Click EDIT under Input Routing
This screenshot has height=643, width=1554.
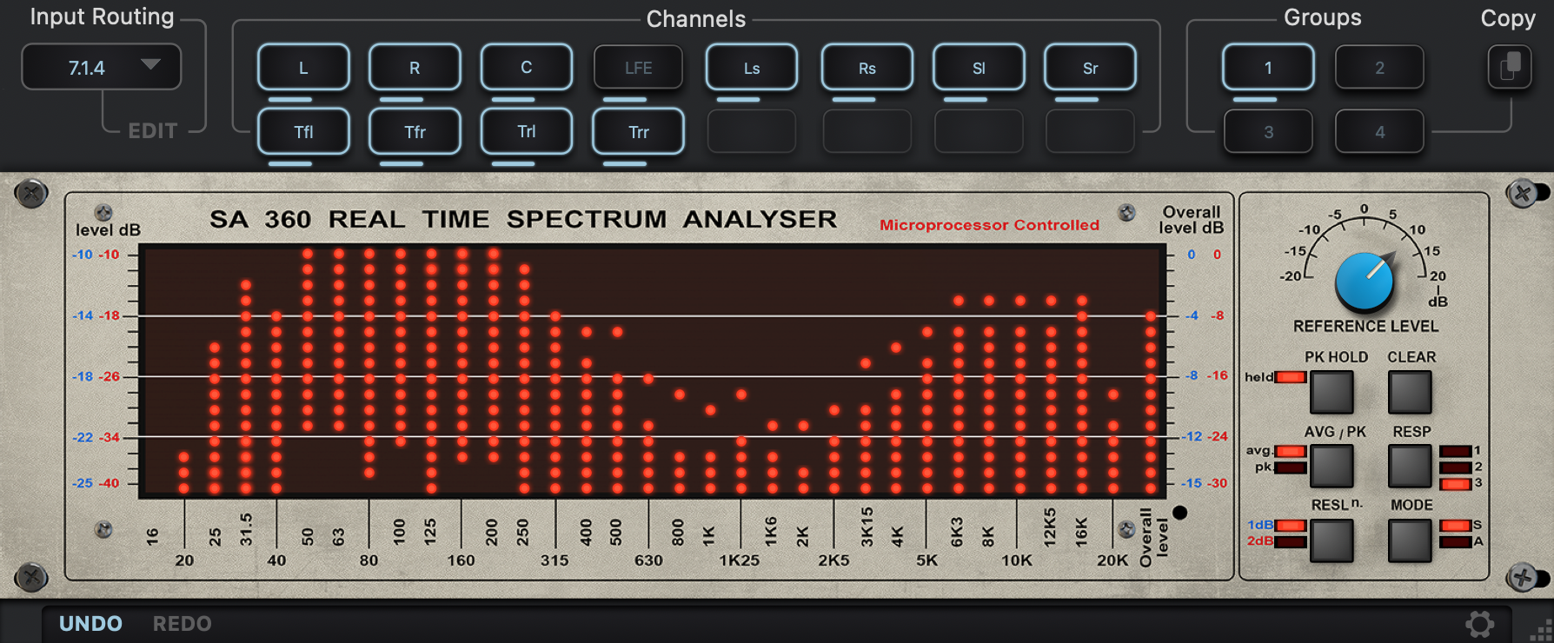click(x=153, y=131)
